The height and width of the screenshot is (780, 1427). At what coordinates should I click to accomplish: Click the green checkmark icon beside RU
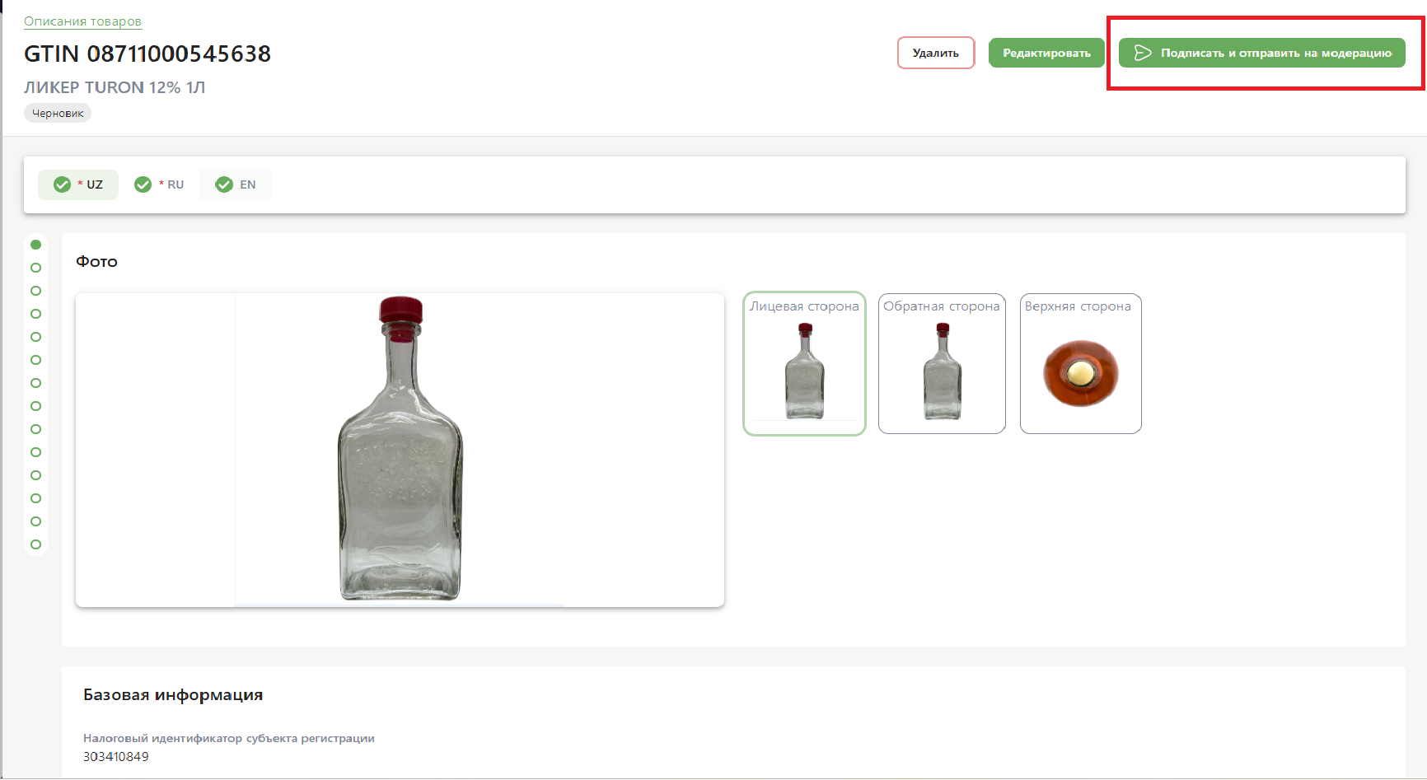[x=143, y=184]
